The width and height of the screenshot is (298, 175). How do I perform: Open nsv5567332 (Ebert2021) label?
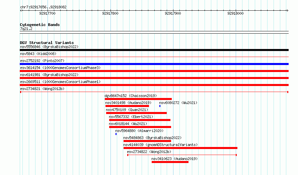pyautogui.click(x=131, y=117)
